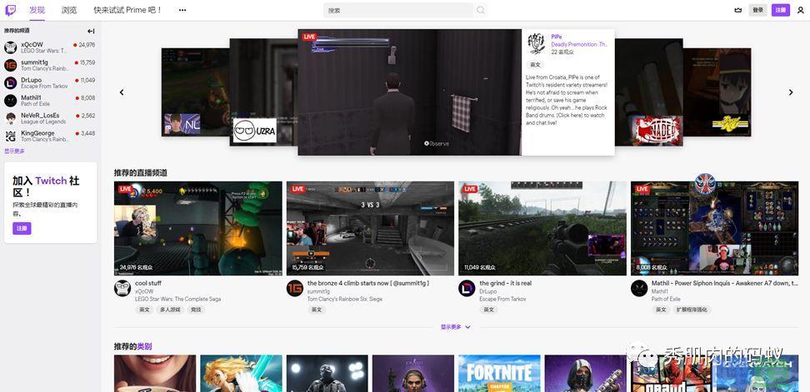Open DrLupo channel in sidebar
This screenshot has width=810, height=392.
[x=50, y=82]
